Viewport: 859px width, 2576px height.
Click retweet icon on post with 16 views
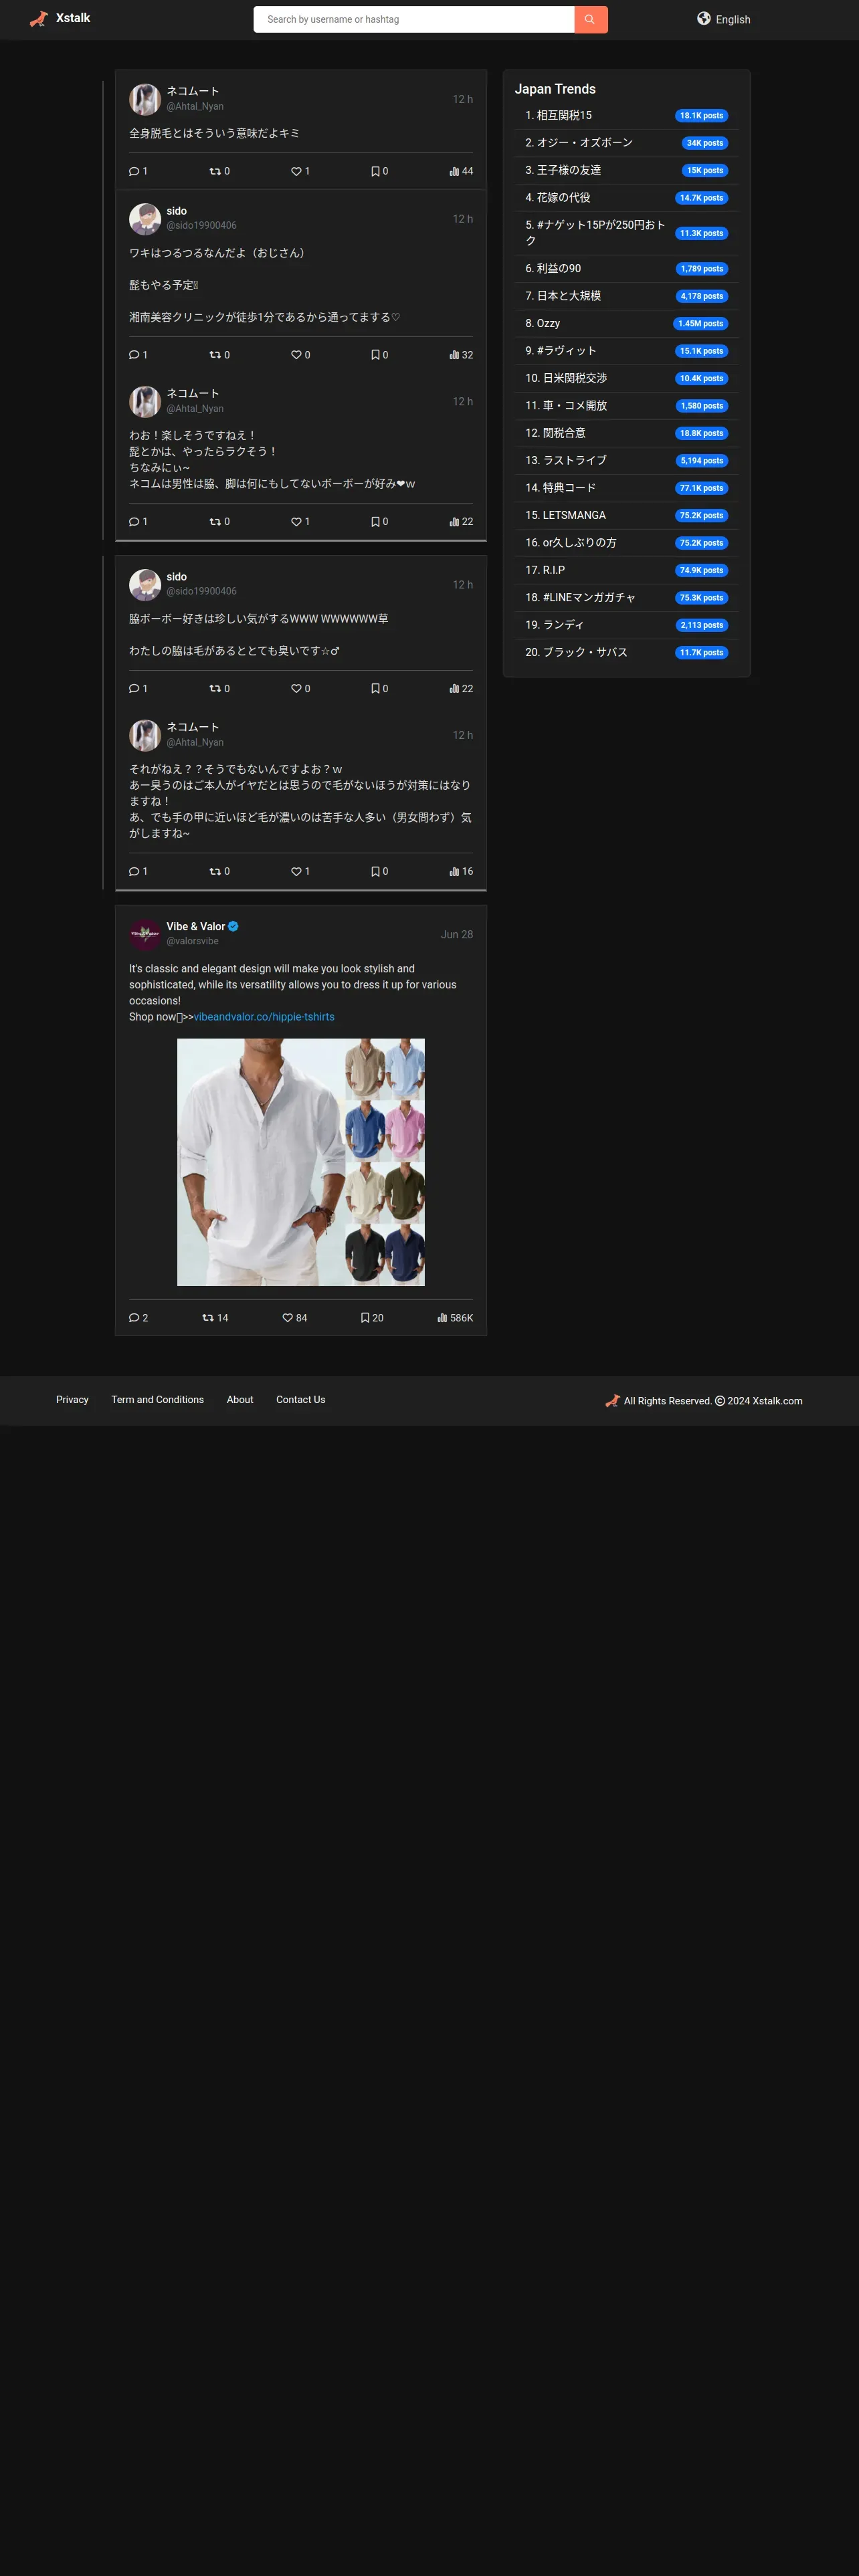(x=214, y=871)
